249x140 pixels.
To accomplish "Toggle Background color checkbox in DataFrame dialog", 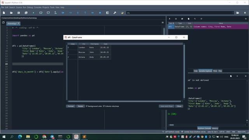I will pos(87,106).
